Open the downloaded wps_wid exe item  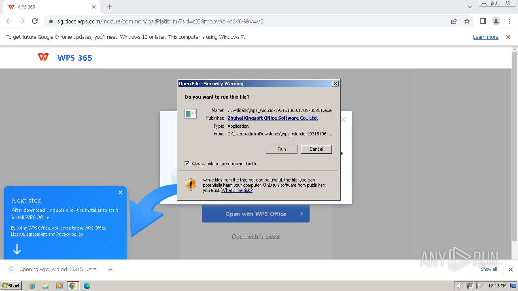pyautogui.click(x=55, y=270)
